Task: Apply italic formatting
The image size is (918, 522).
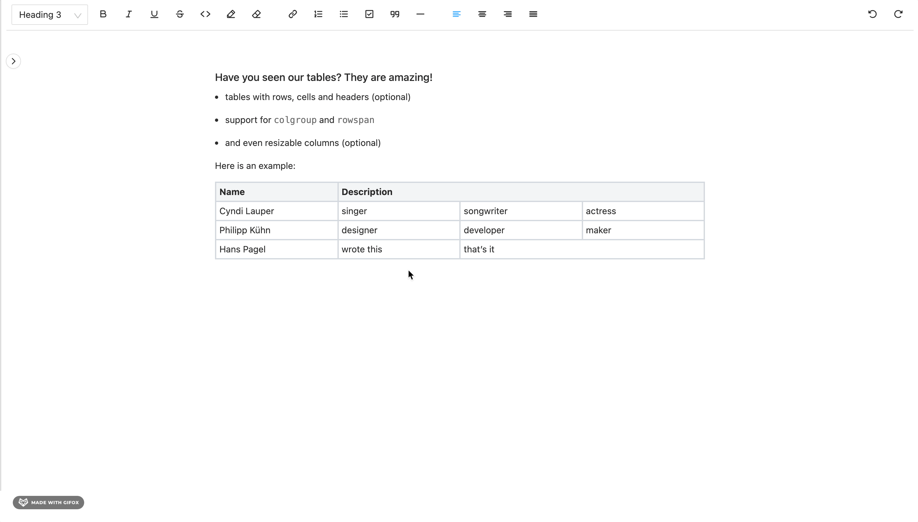Action: point(129,14)
